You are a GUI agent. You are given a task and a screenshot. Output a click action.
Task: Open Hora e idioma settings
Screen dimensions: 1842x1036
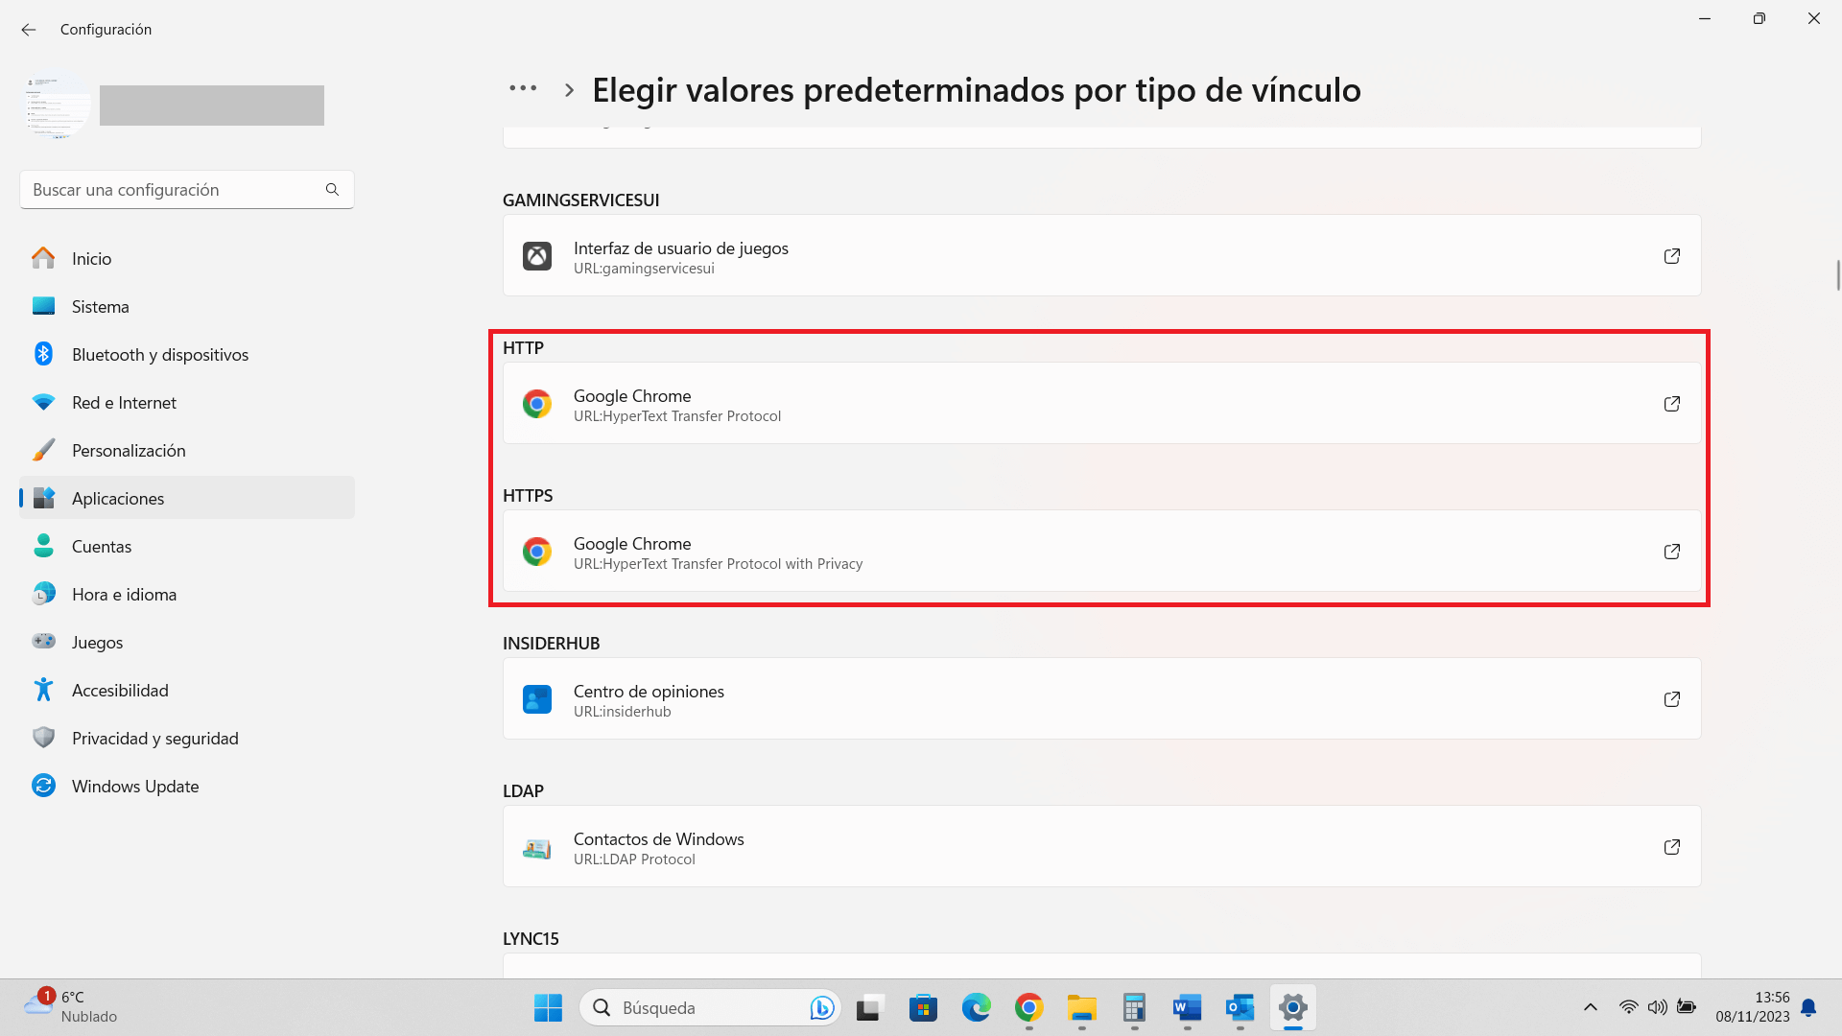[187, 594]
